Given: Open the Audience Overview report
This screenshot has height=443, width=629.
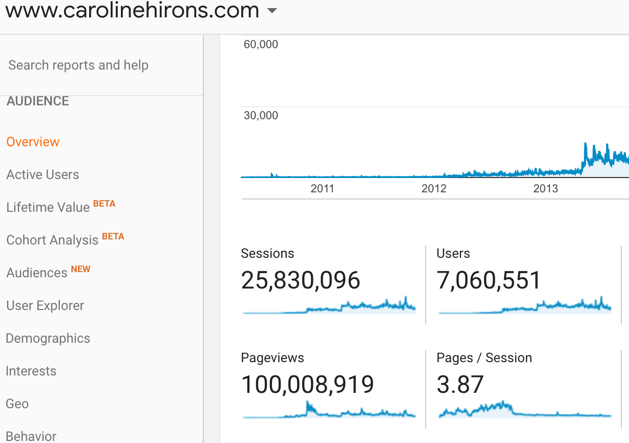Looking at the screenshot, I should point(33,142).
